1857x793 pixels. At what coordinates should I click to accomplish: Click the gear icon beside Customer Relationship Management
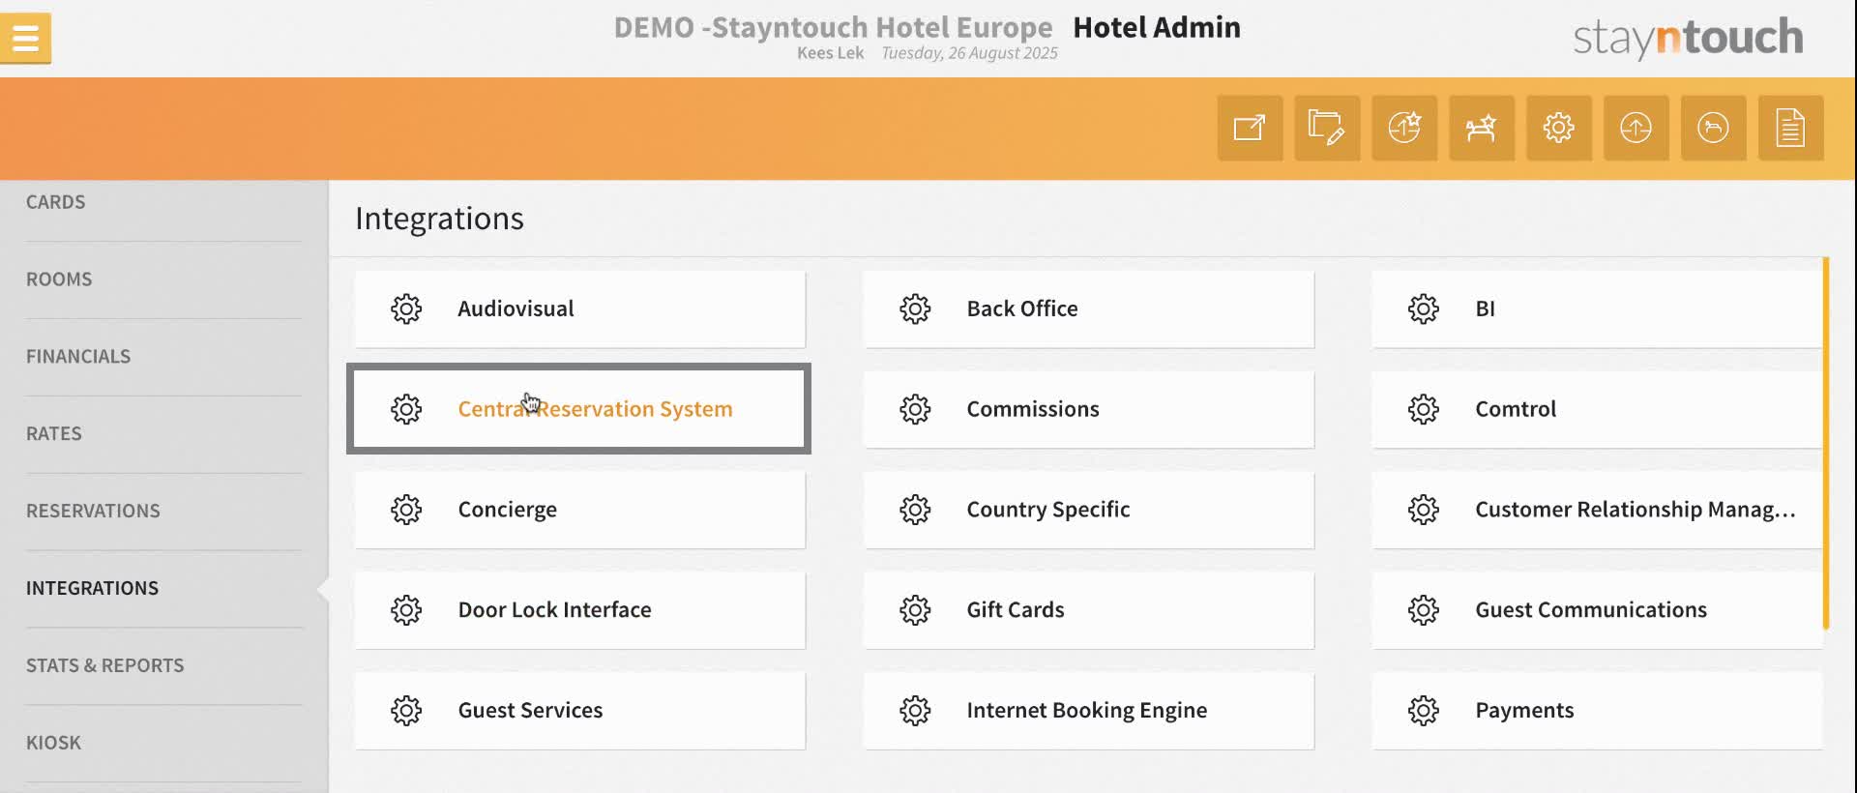click(1424, 510)
